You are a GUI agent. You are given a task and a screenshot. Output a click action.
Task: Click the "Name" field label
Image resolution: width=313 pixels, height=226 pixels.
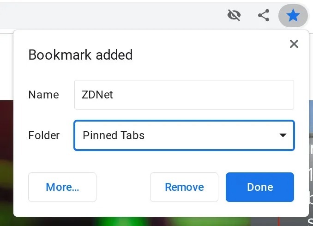(43, 95)
